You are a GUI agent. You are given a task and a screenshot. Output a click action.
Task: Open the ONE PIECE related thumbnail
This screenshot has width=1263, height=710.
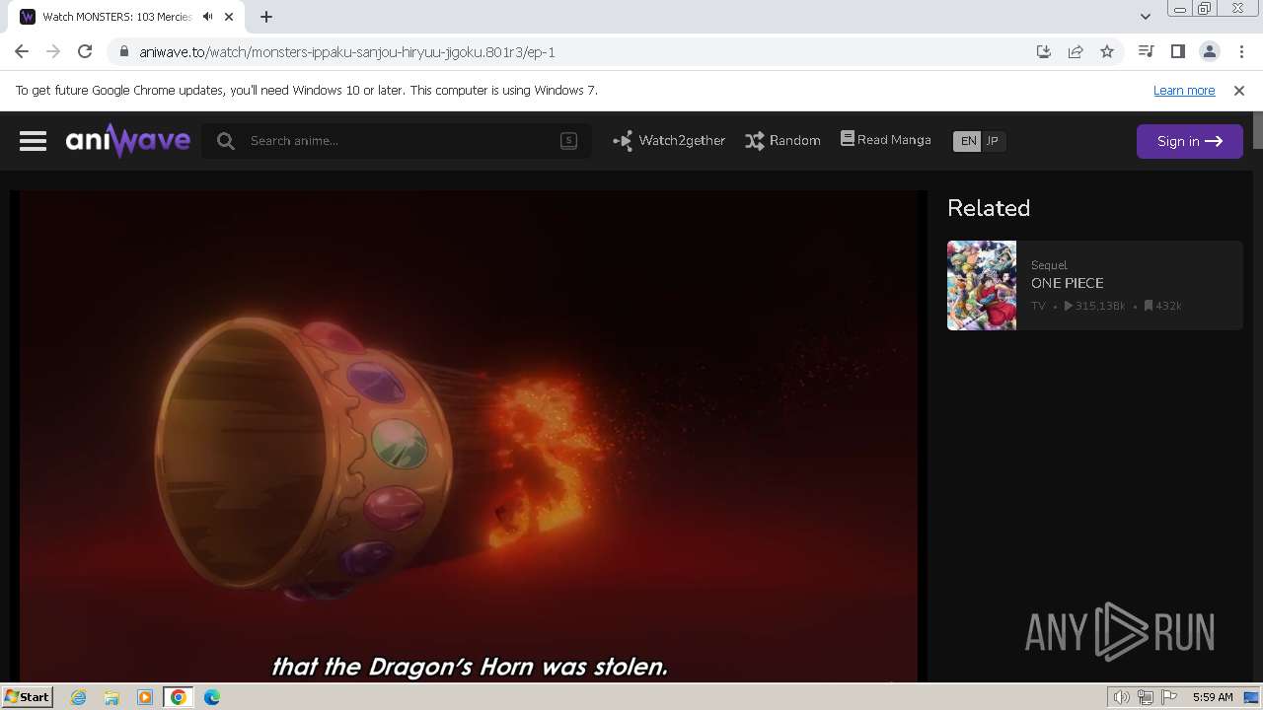[982, 285]
